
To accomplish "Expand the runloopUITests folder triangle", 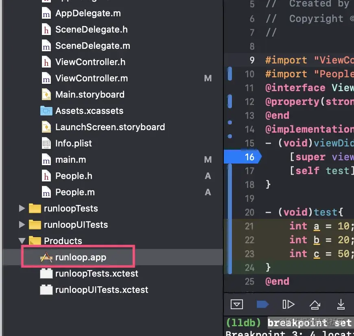I will [x=22, y=225].
